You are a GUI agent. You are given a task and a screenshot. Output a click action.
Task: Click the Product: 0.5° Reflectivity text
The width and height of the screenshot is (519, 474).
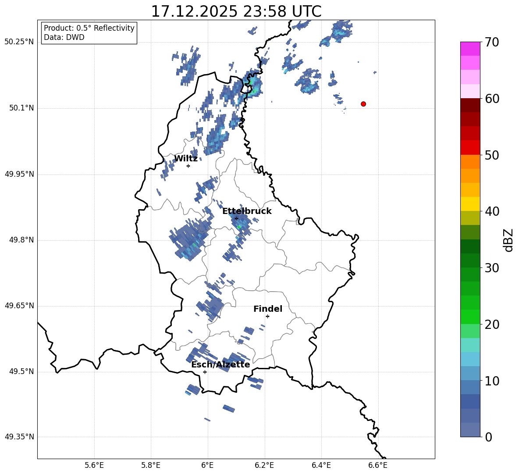click(x=89, y=28)
